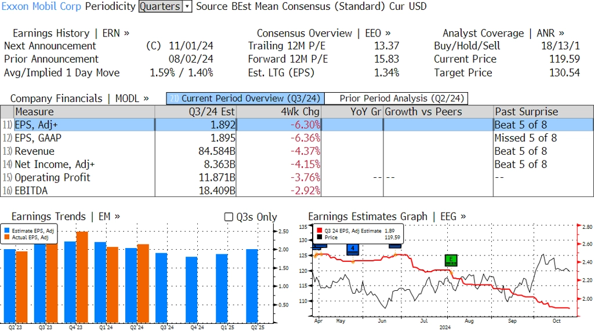Open Earnings Estimates Graph EEG section
The image size is (594, 332).
point(387,217)
